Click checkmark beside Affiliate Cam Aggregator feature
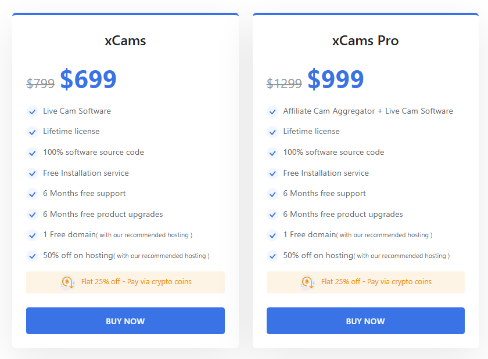Screen dimensions: 488x359 click(x=272, y=111)
